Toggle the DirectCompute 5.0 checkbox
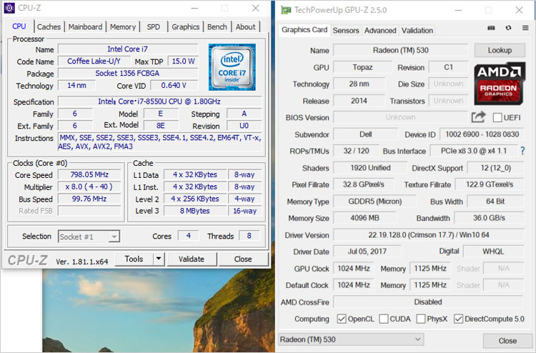This screenshot has width=536, height=353. click(458, 319)
